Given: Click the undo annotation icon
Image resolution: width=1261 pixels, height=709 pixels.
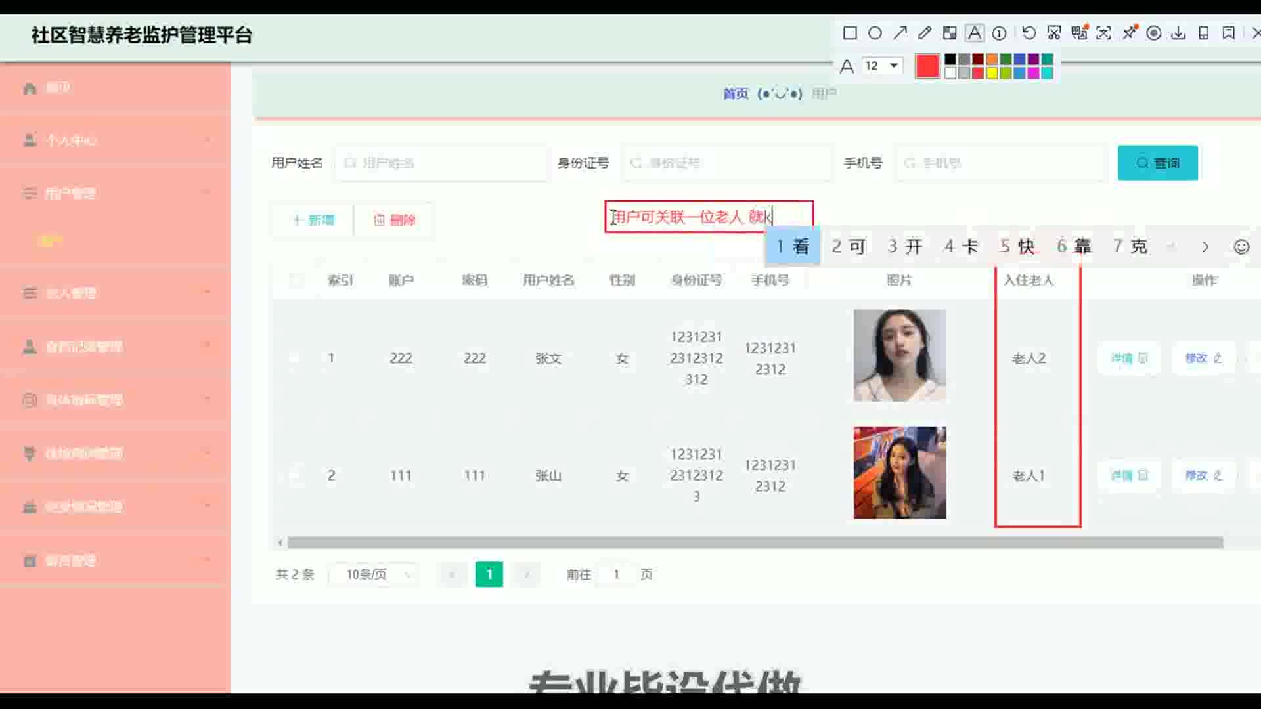Looking at the screenshot, I should (1029, 33).
